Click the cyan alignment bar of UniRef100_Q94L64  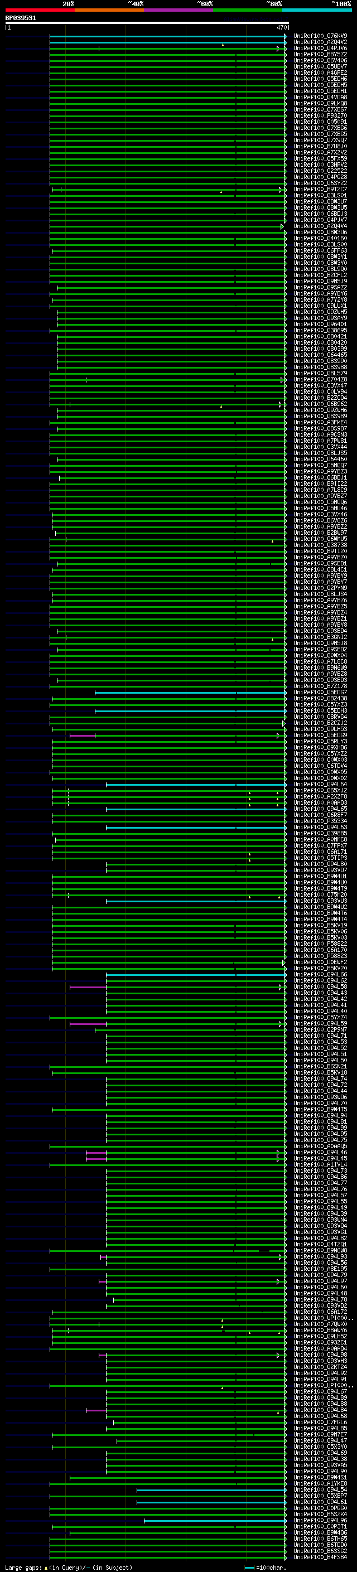(x=196, y=785)
